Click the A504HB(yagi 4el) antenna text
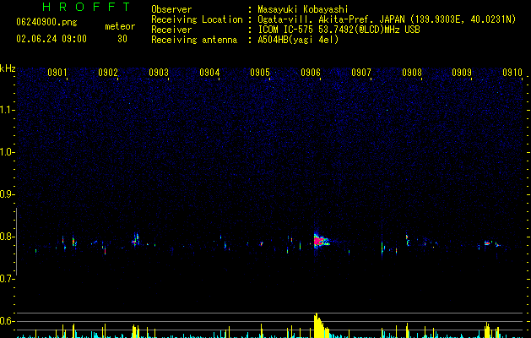This screenshot has width=531, height=338. [x=298, y=40]
